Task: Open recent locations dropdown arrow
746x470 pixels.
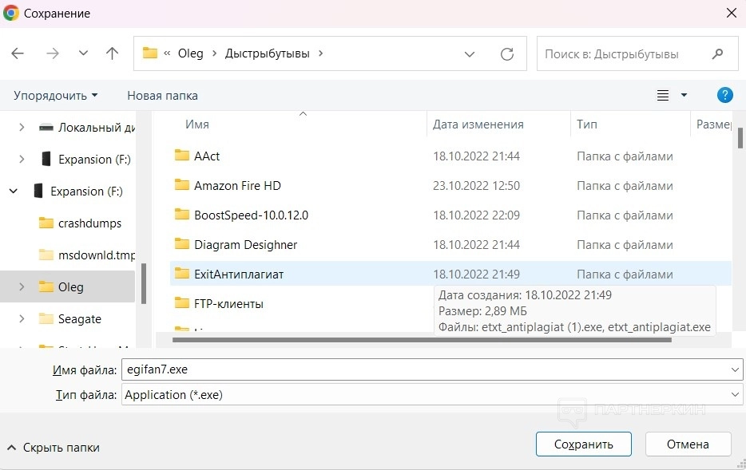Action: [x=83, y=53]
